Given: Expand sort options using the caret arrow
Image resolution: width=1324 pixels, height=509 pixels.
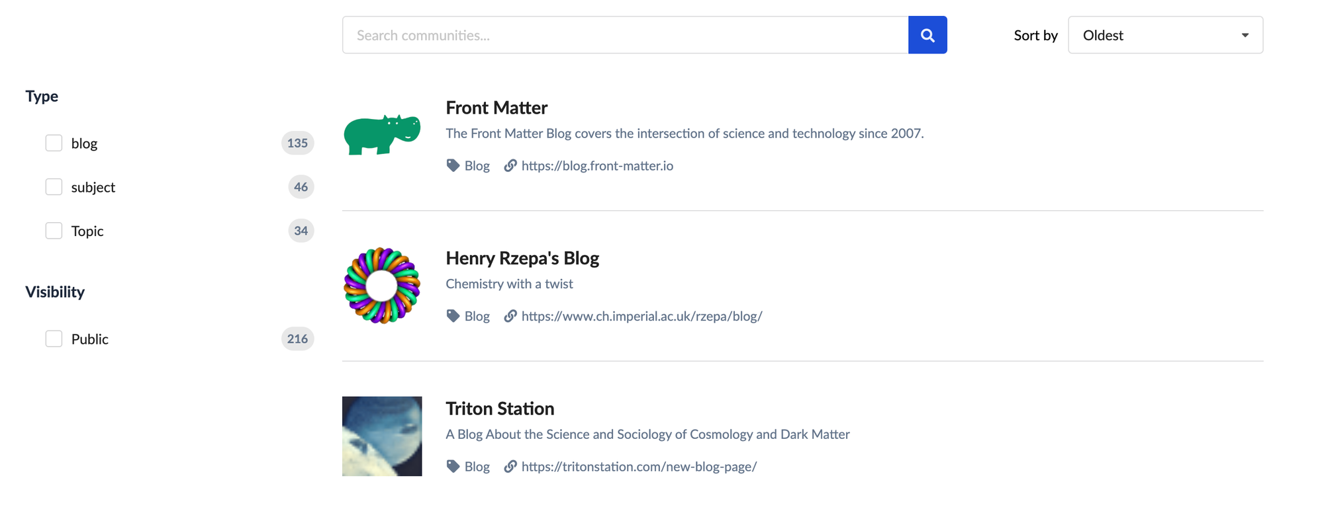Looking at the screenshot, I should [x=1245, y=35].
